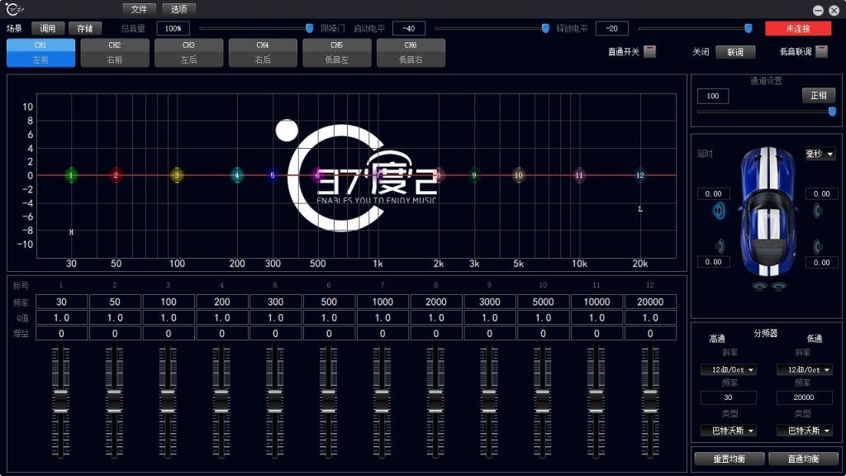Click the front-left delay field above the speaker
The height and width of the screenshot is (476, 846).
pyautogui.click(x=713, y=193)
